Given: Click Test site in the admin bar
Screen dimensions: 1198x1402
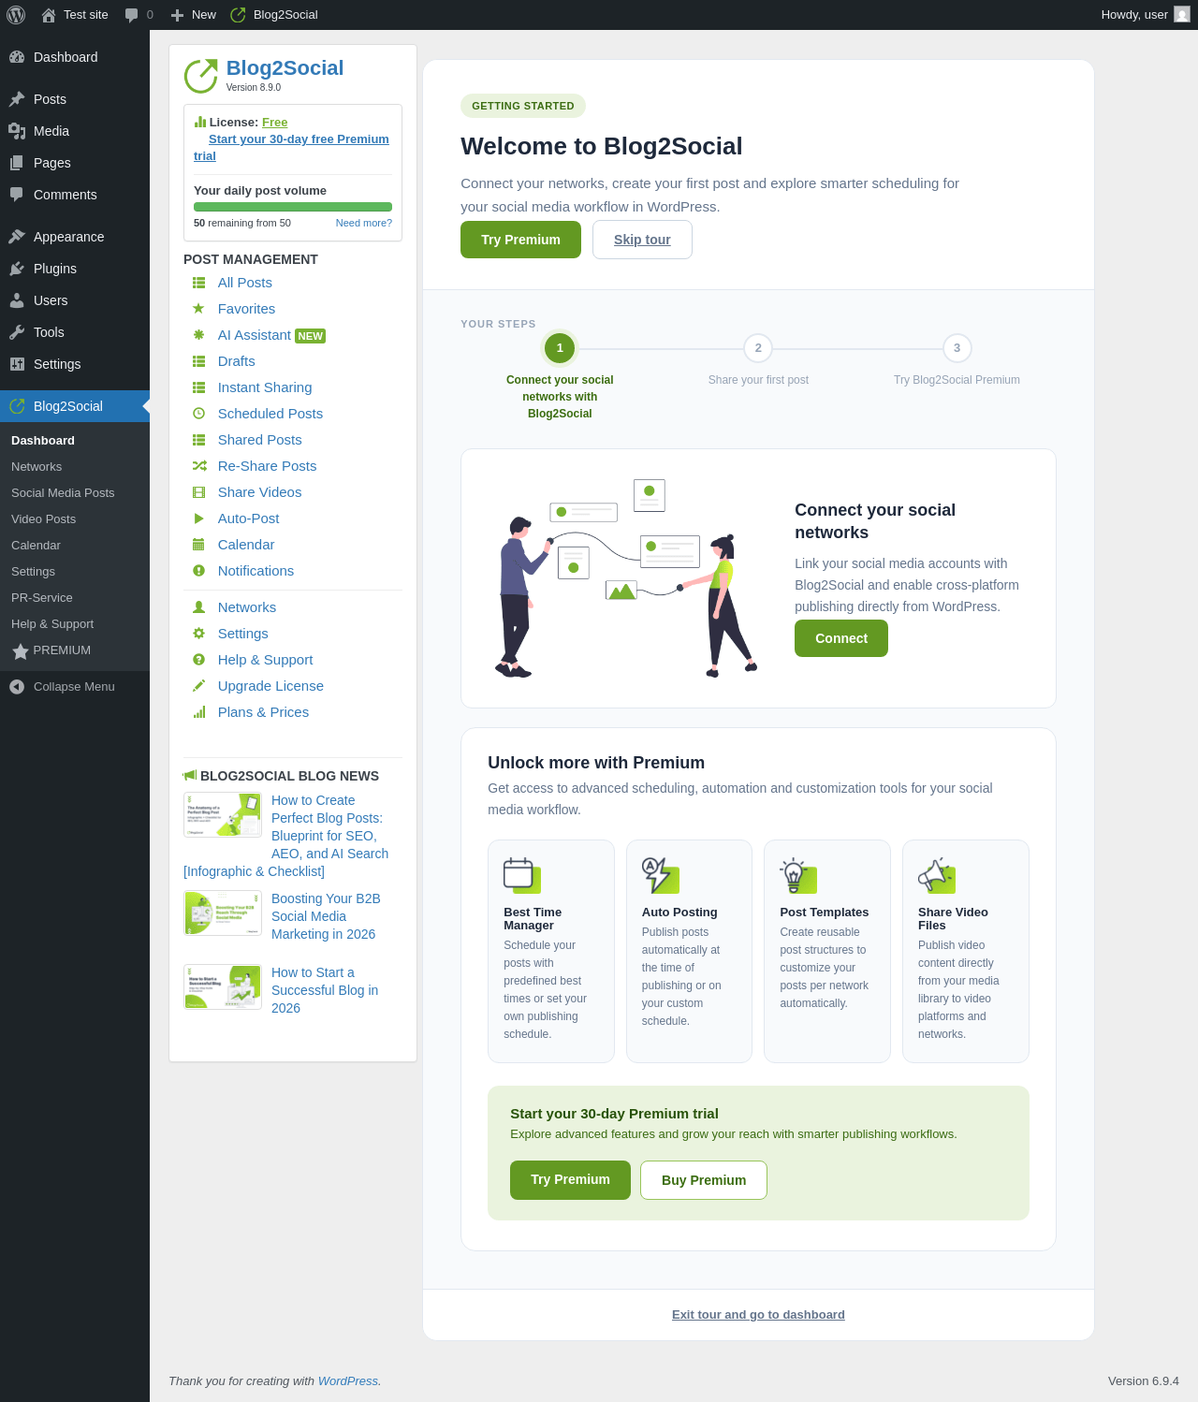Looking at the screenshot, I should tap(75, 15).
